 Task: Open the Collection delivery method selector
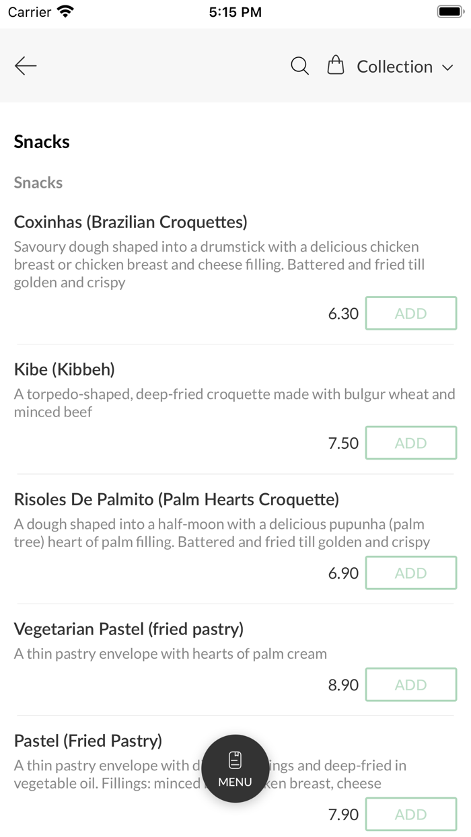(x=396, y=67)
